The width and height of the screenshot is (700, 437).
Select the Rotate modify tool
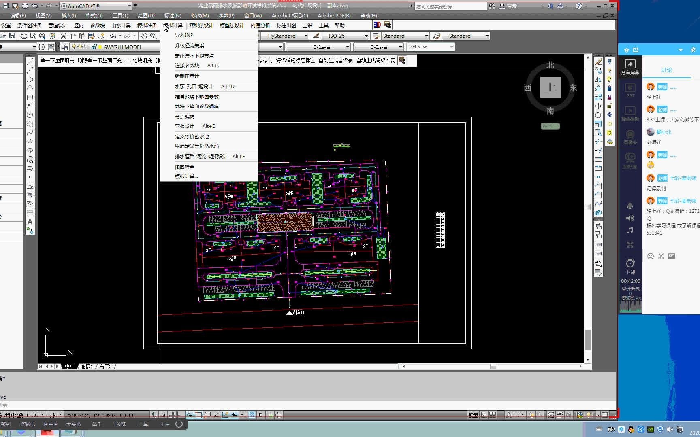pos(598,115)
